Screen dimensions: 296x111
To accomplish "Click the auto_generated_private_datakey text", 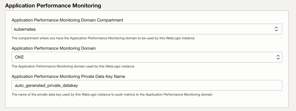I will 47,86.
